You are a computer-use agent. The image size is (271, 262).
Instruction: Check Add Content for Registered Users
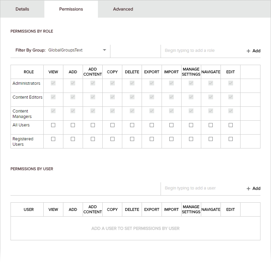click(93, 139)
